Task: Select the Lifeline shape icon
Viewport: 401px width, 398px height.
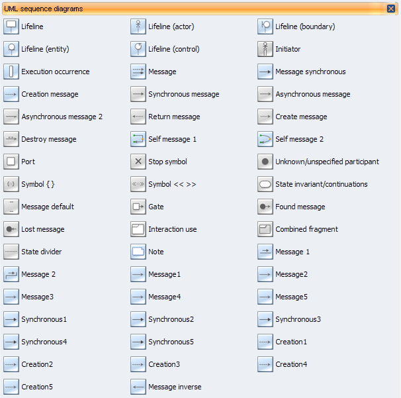Action: click(11, 26)
